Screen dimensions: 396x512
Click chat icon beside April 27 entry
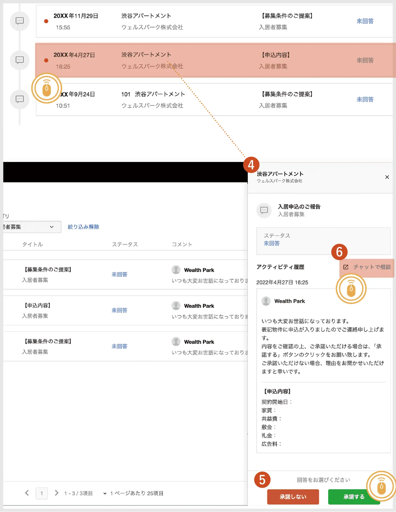[20, 60]
